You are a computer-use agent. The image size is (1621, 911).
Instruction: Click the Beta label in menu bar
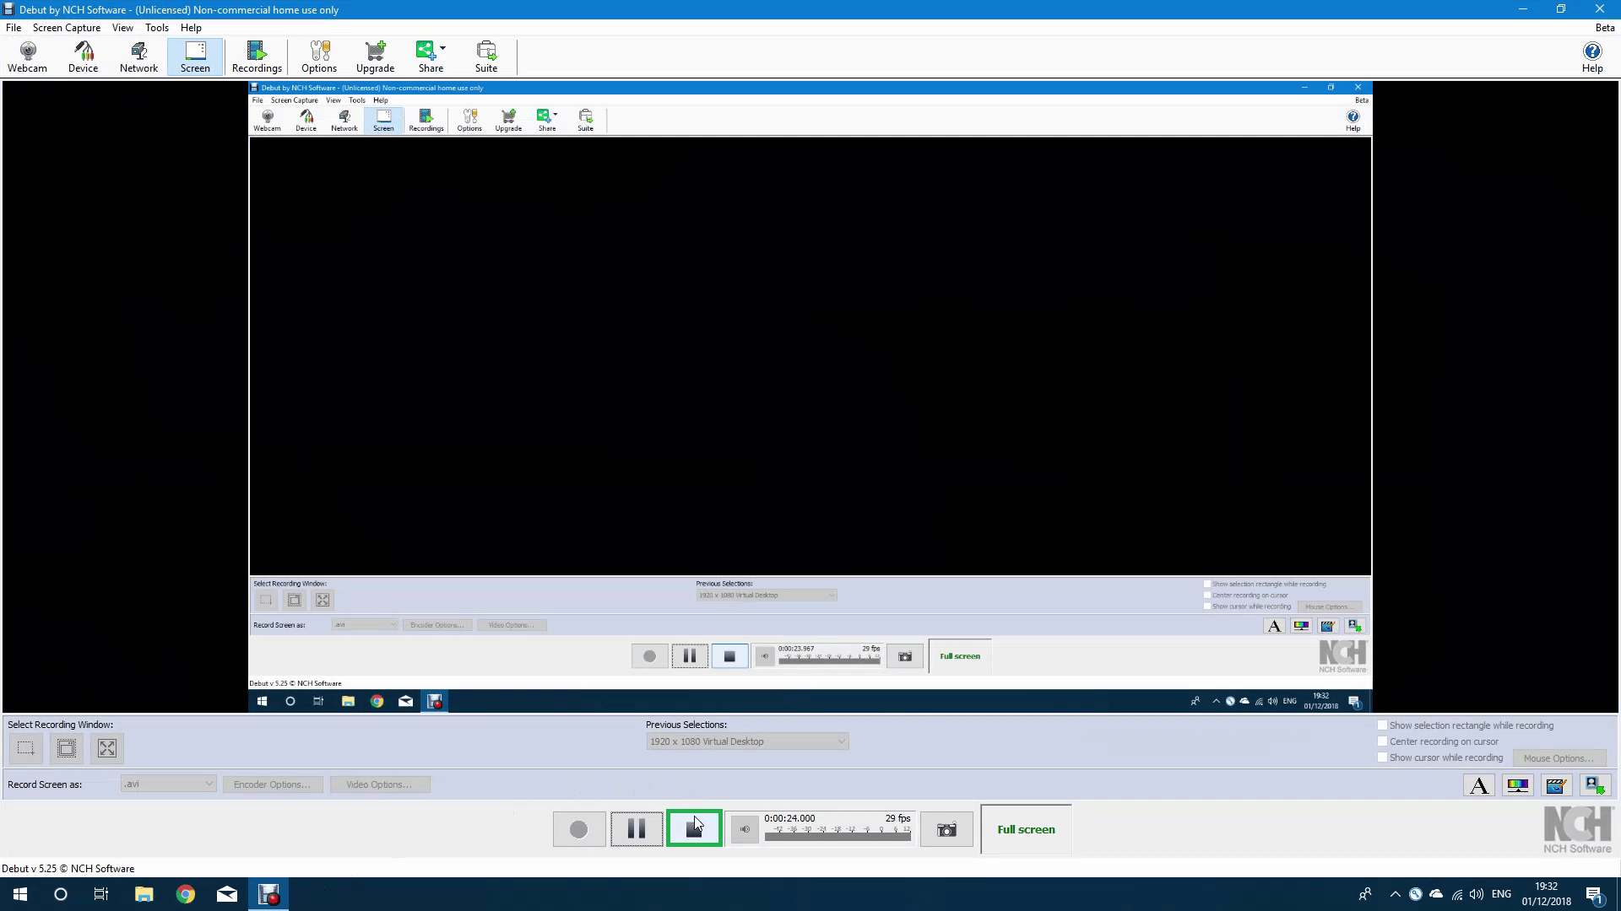click(1604, 28)
